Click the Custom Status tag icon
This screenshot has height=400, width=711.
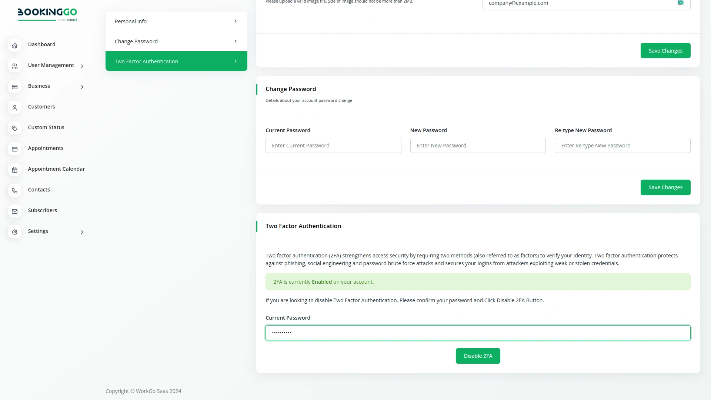14,128
